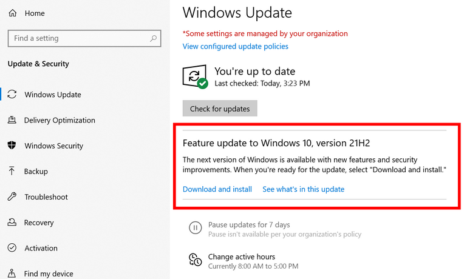This screenshot has width=467, height=279.
Task: Click the Windows Security shield icon
Action: tap(12, 146)
